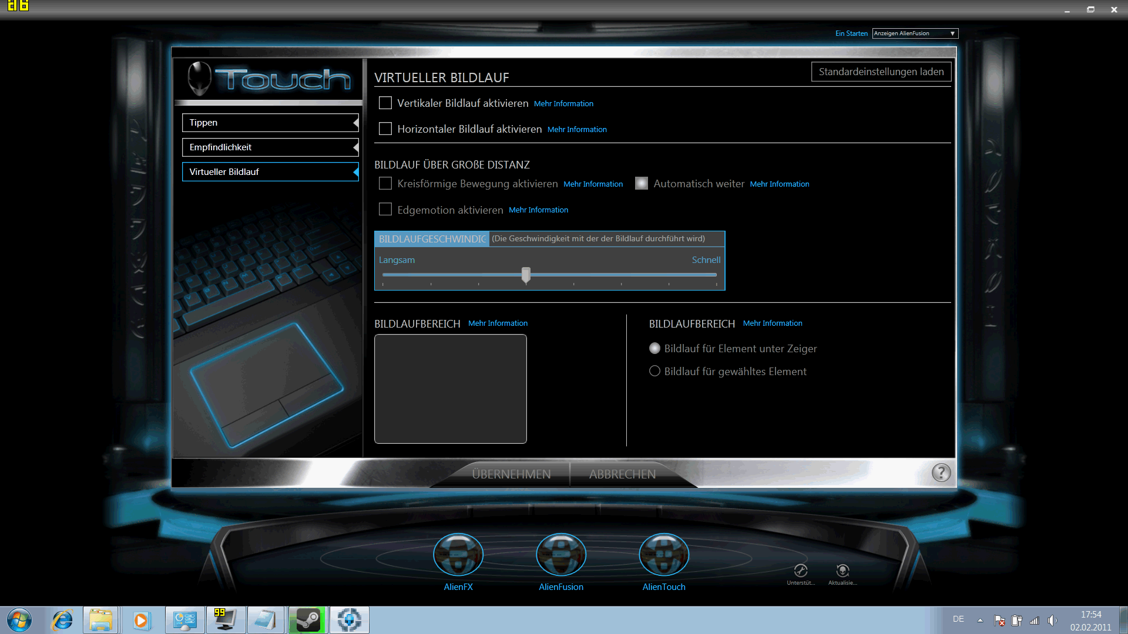Open Internet Explorer from the taskbar
This screenshot has width=1128, height=634.
pyautogui.click(x=62, y=620)
